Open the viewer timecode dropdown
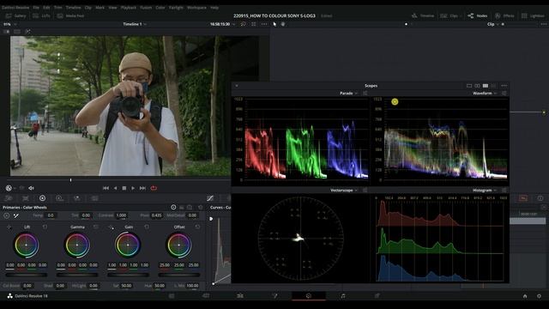The image size is (549, 309). [222, 24]
